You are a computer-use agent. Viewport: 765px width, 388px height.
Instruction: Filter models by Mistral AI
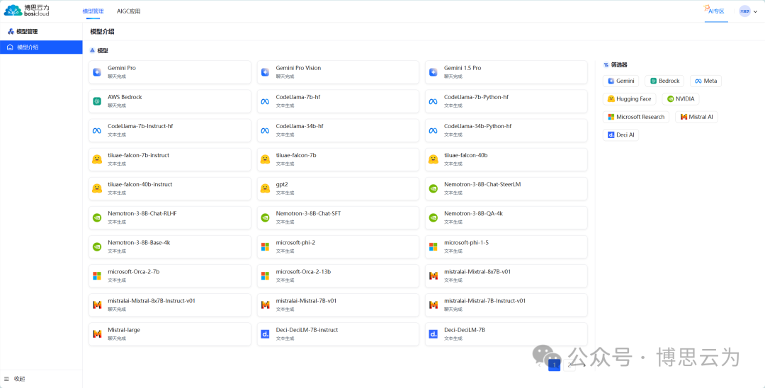click(x=697, y=117)
